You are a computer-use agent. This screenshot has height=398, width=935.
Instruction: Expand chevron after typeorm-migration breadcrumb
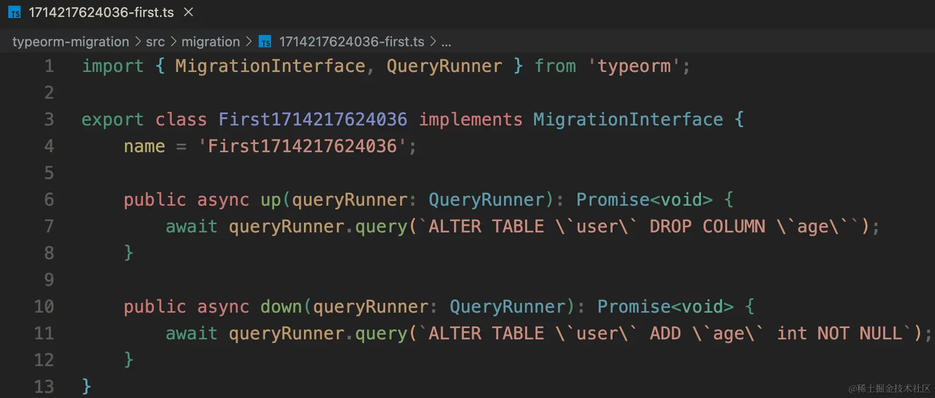138,42
